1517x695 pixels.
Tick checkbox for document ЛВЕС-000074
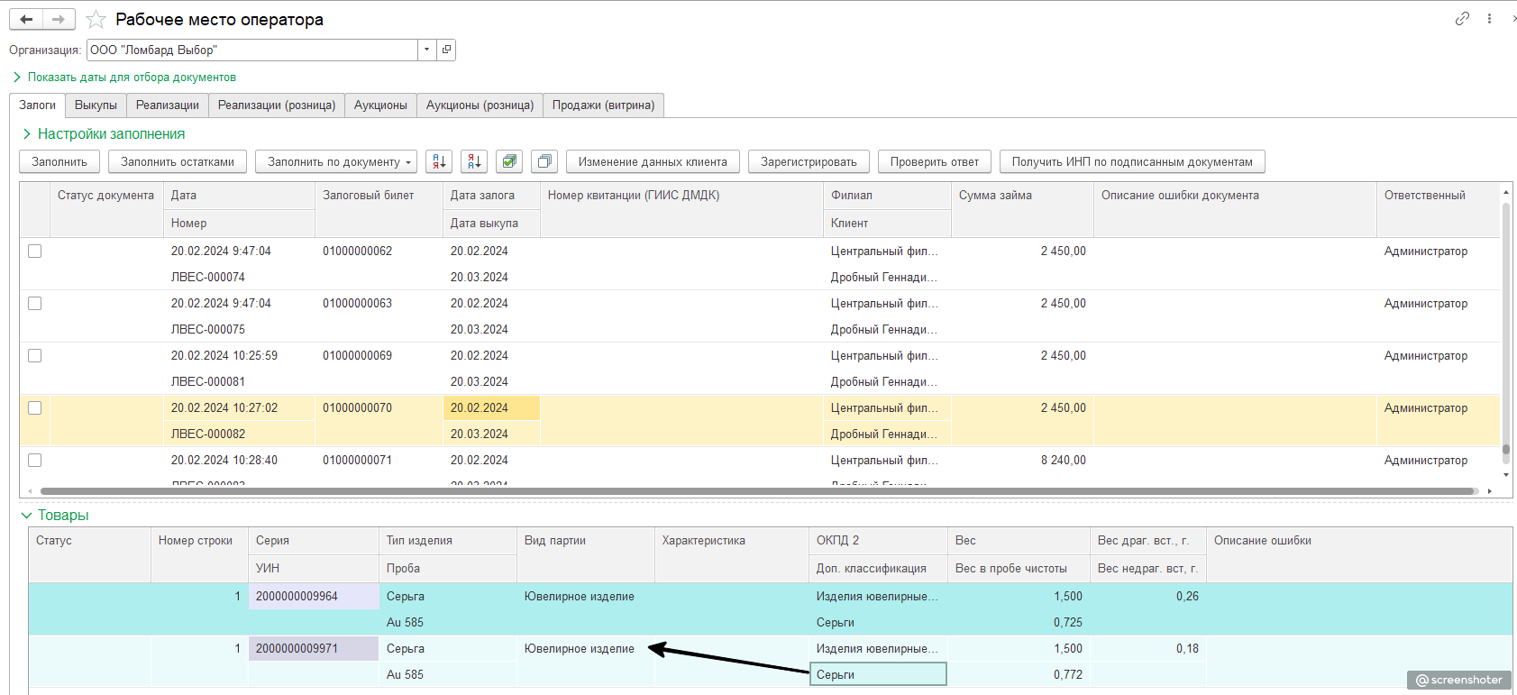35,251
